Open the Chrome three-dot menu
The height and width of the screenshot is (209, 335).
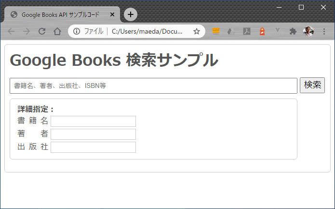324,31
